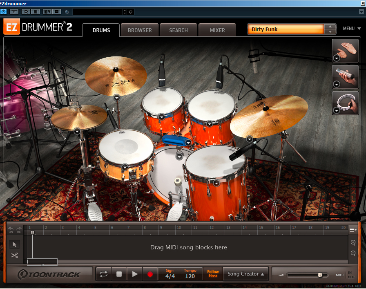Switch to the MIXER tab
The width and height of the screenshot is (366, 289).
tap(217, 30)
